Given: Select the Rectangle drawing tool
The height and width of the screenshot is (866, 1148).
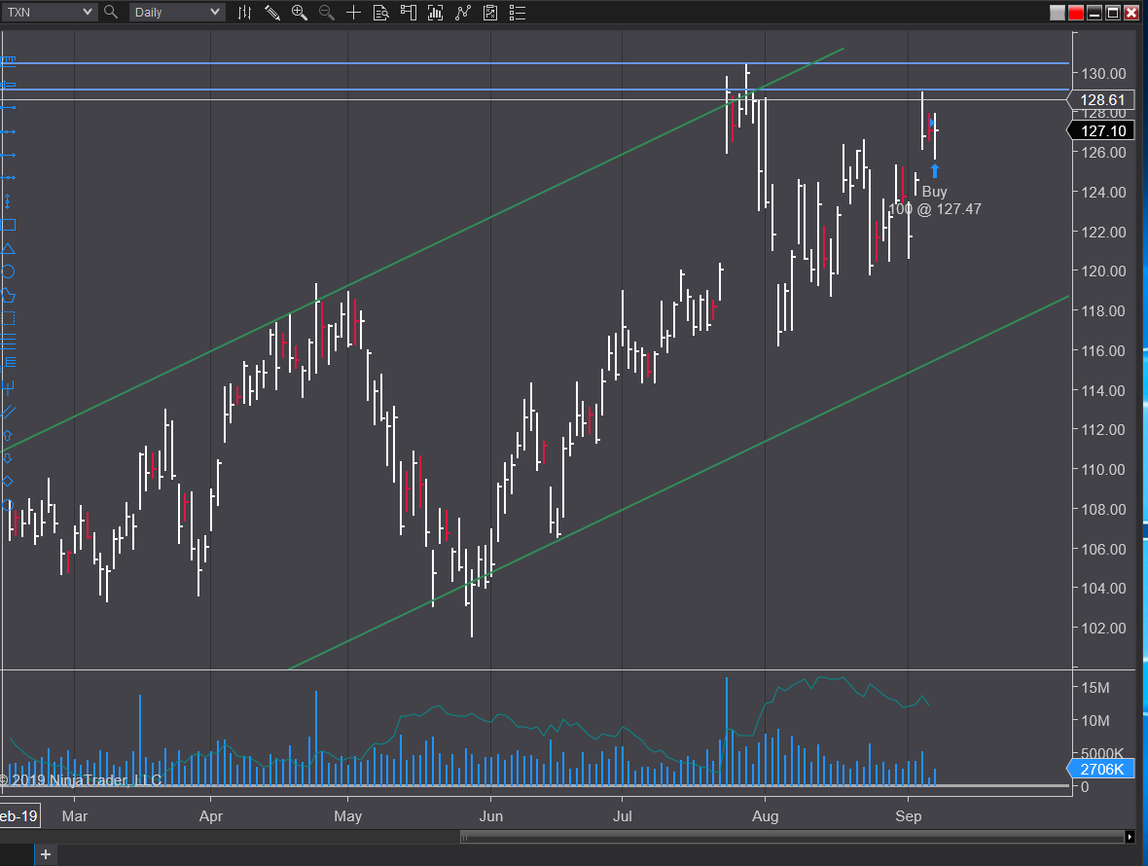Looking at the screenshot, I should point(8,225).
